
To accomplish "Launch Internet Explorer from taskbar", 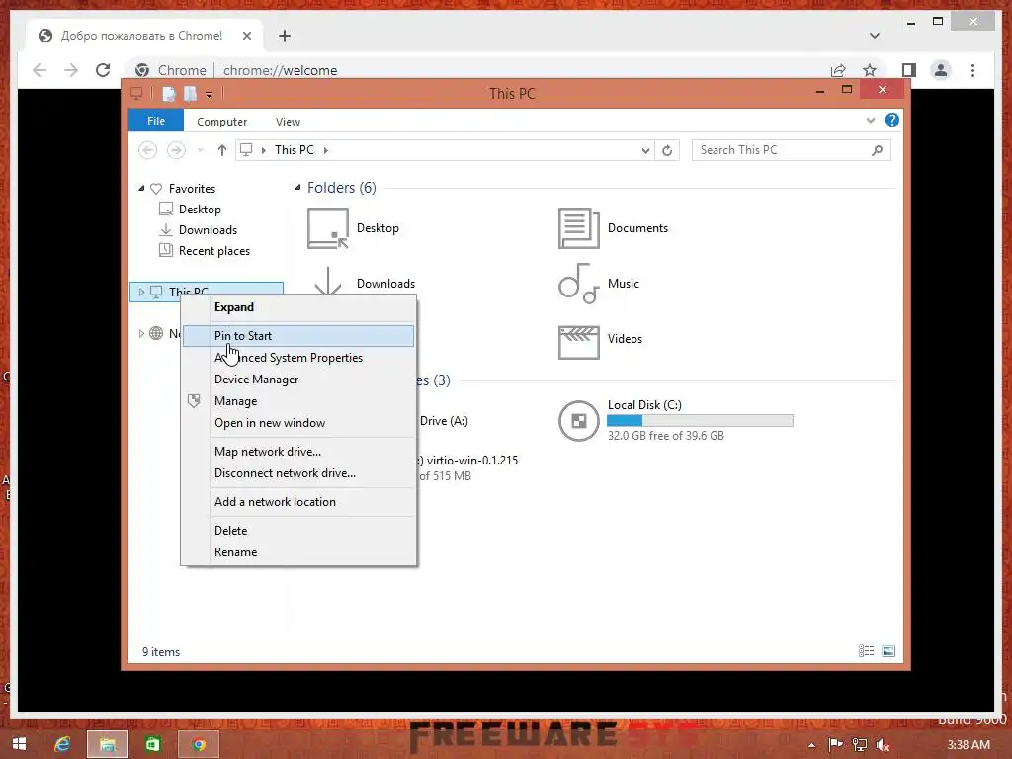I will (62, 744).
